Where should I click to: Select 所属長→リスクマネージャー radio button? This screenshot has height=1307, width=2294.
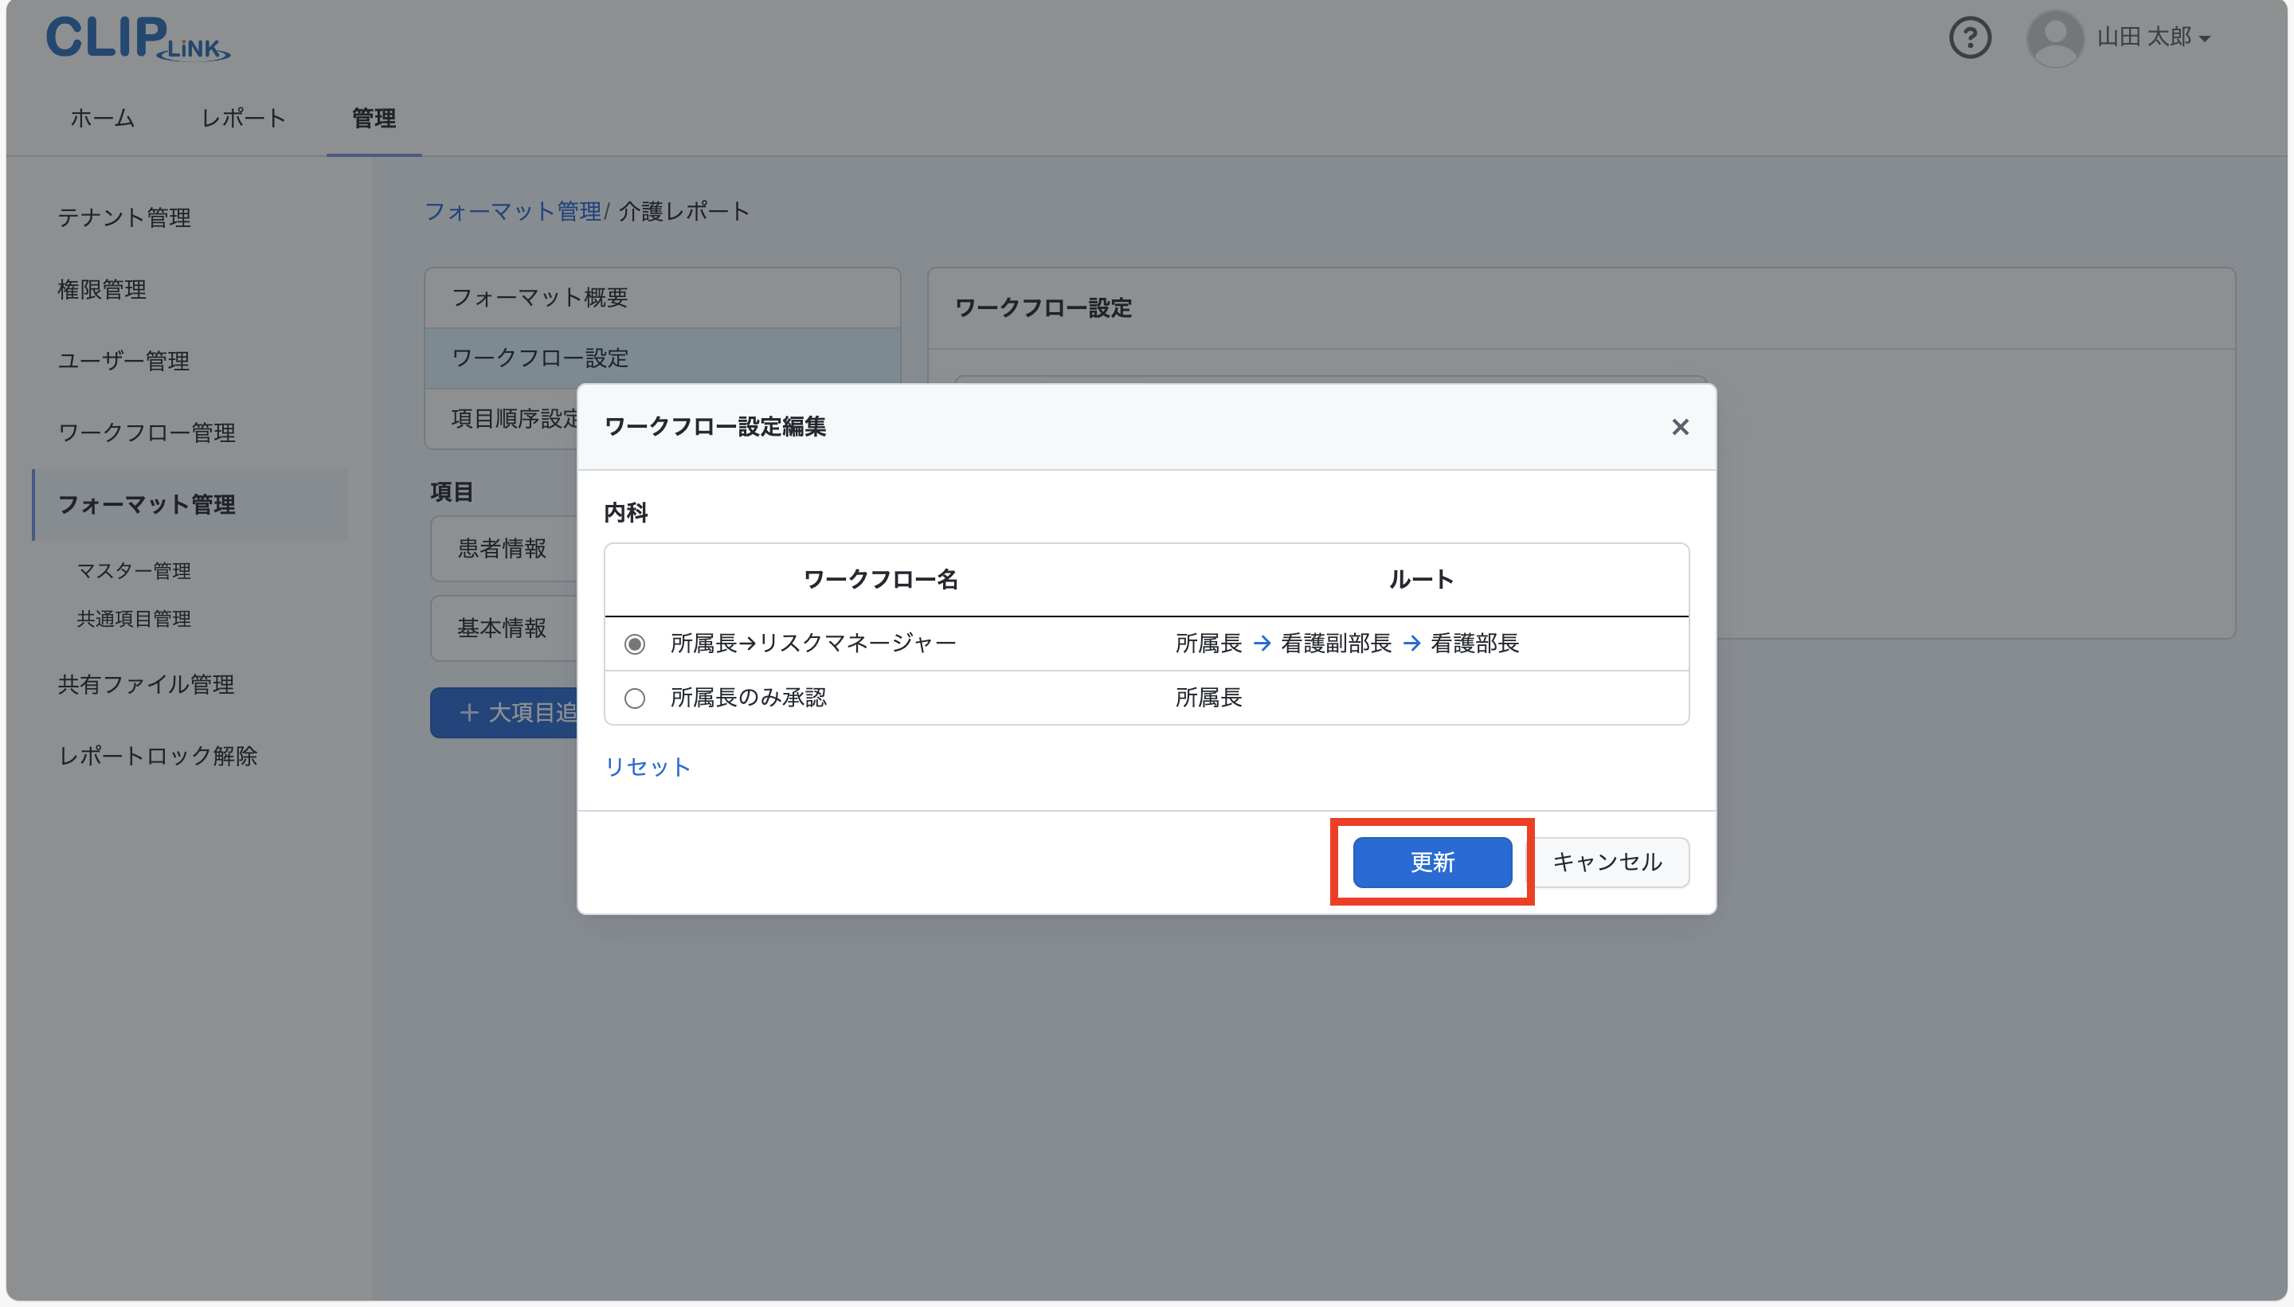(635, 644)
